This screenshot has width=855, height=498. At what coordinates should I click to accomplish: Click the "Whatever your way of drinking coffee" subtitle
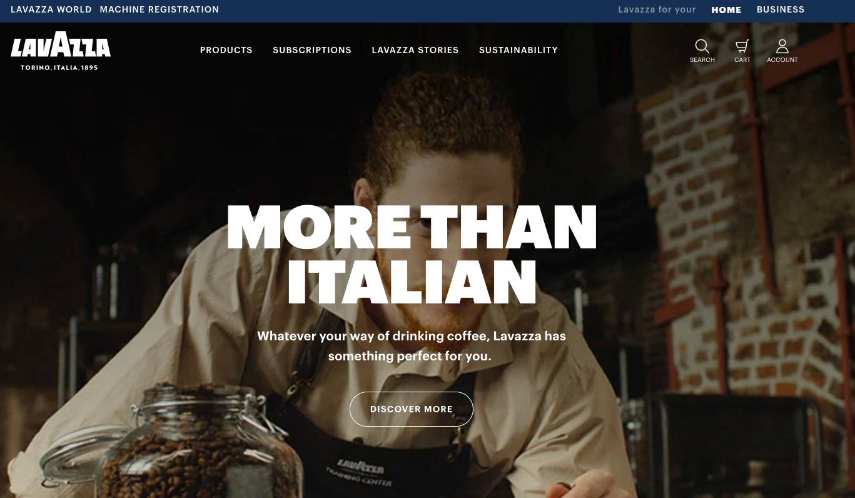coord(412,346)
